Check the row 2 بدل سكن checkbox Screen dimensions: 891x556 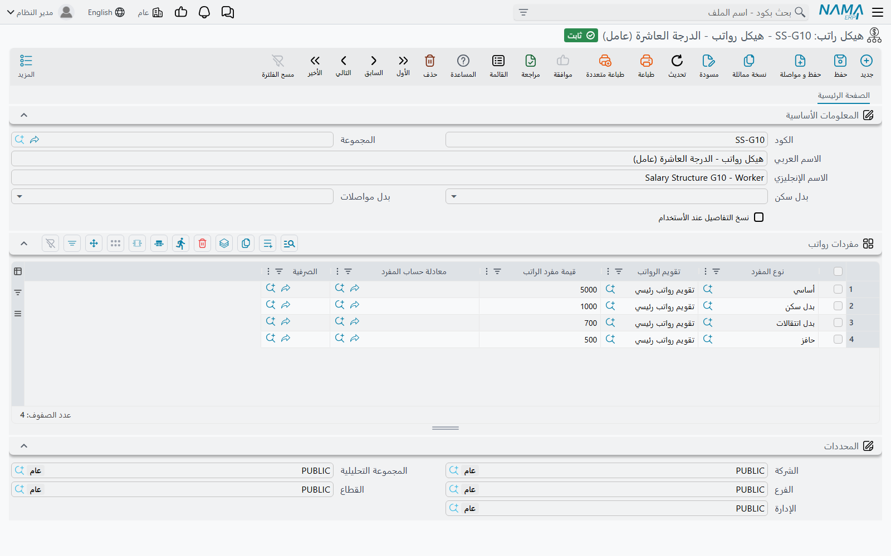point(838,306)
